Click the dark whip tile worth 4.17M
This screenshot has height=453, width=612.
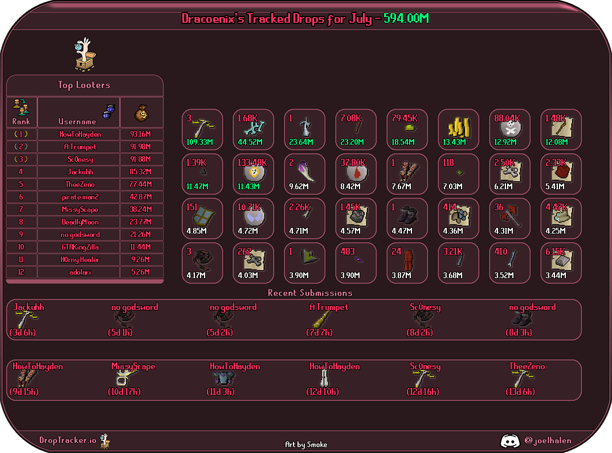pos(202,263)
